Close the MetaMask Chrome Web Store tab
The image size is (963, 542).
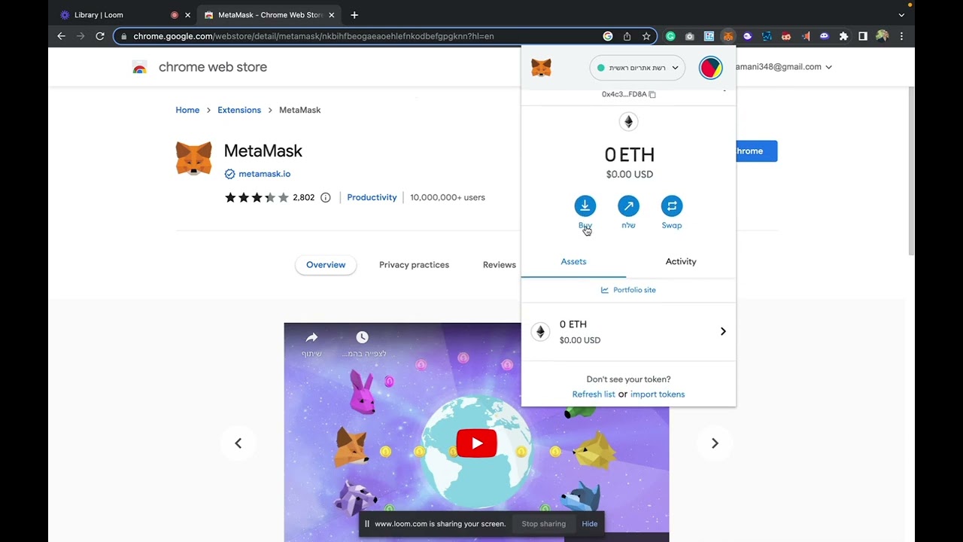click(332, 15)
